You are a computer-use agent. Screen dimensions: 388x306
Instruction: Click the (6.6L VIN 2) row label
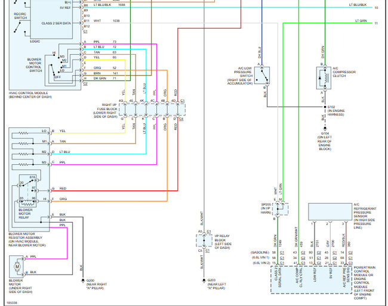pos(261,263)
